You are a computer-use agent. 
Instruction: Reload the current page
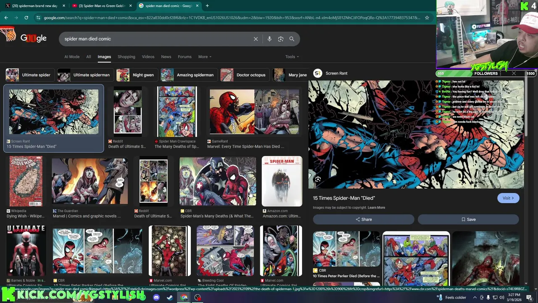[x=26, y=18]
